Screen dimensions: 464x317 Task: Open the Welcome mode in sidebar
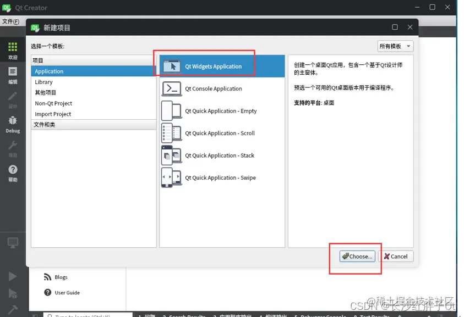click(x=13, y=51)
